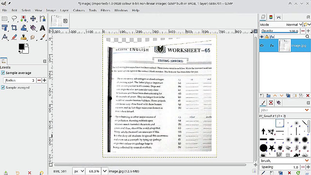311x175 pixels.
Task: Select the Clone stamp tool
Action: pos(24,37)
